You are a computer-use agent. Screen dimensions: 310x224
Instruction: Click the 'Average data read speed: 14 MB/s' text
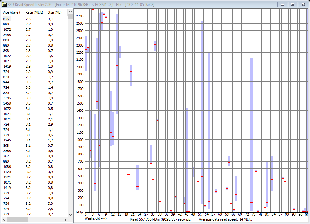tap(225, 219)
